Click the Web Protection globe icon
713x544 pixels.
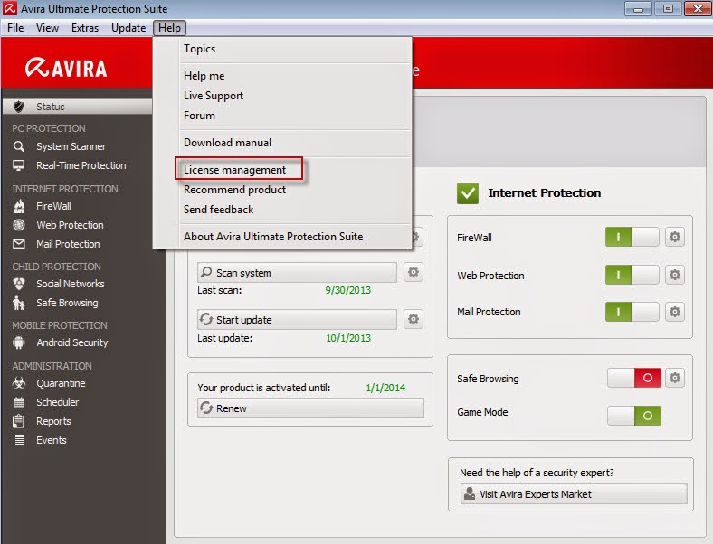click(x=19, y=225)
